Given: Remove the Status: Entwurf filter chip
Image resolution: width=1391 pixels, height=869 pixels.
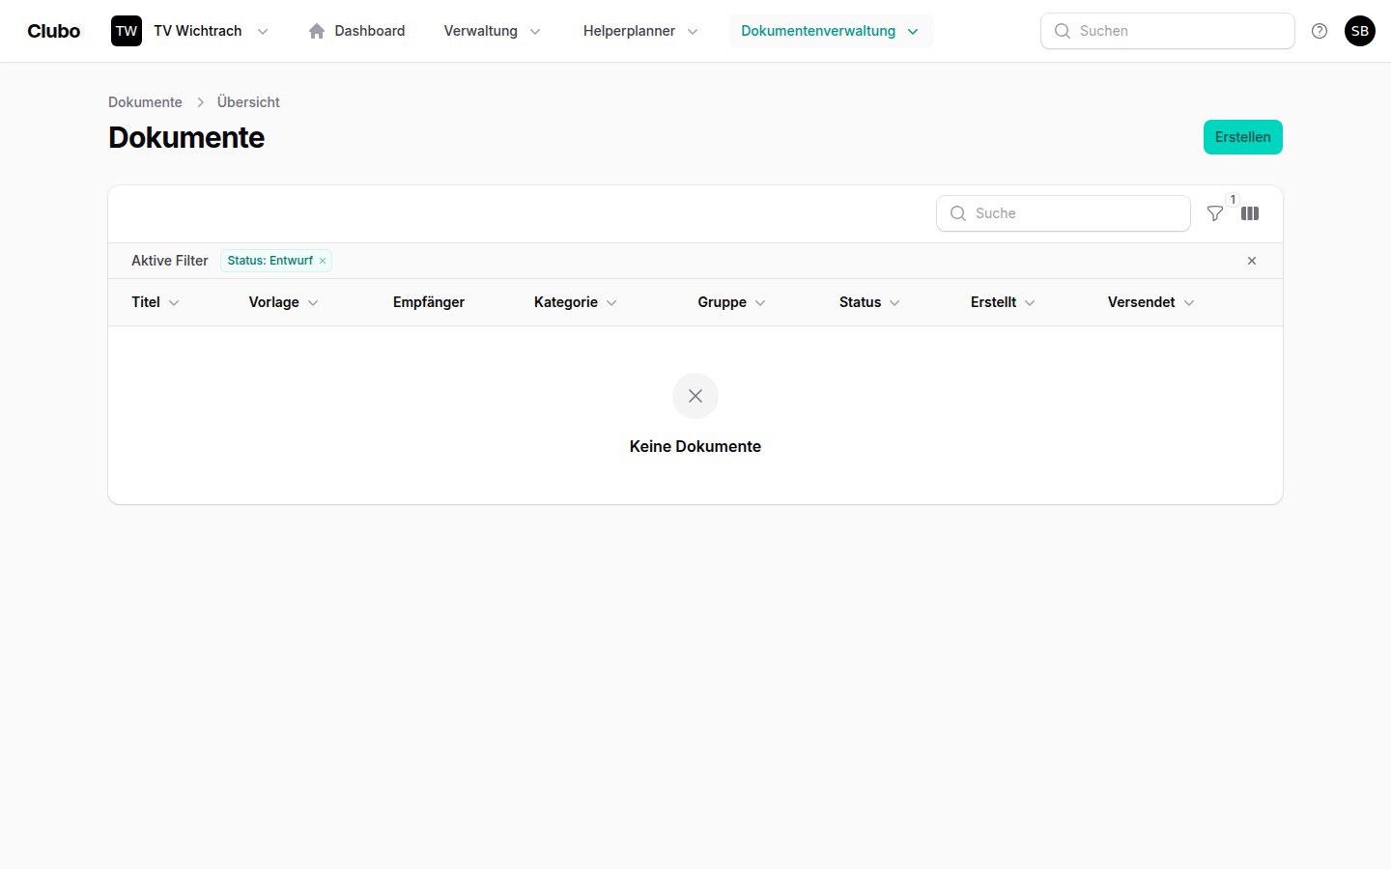Looking at the screenshot, I should (323, 261).
